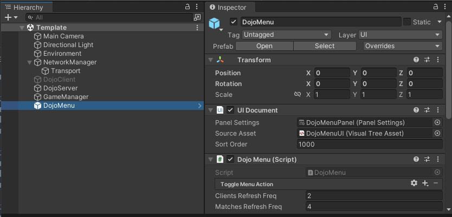Open object picker for Panel Settings

(437, 123)
